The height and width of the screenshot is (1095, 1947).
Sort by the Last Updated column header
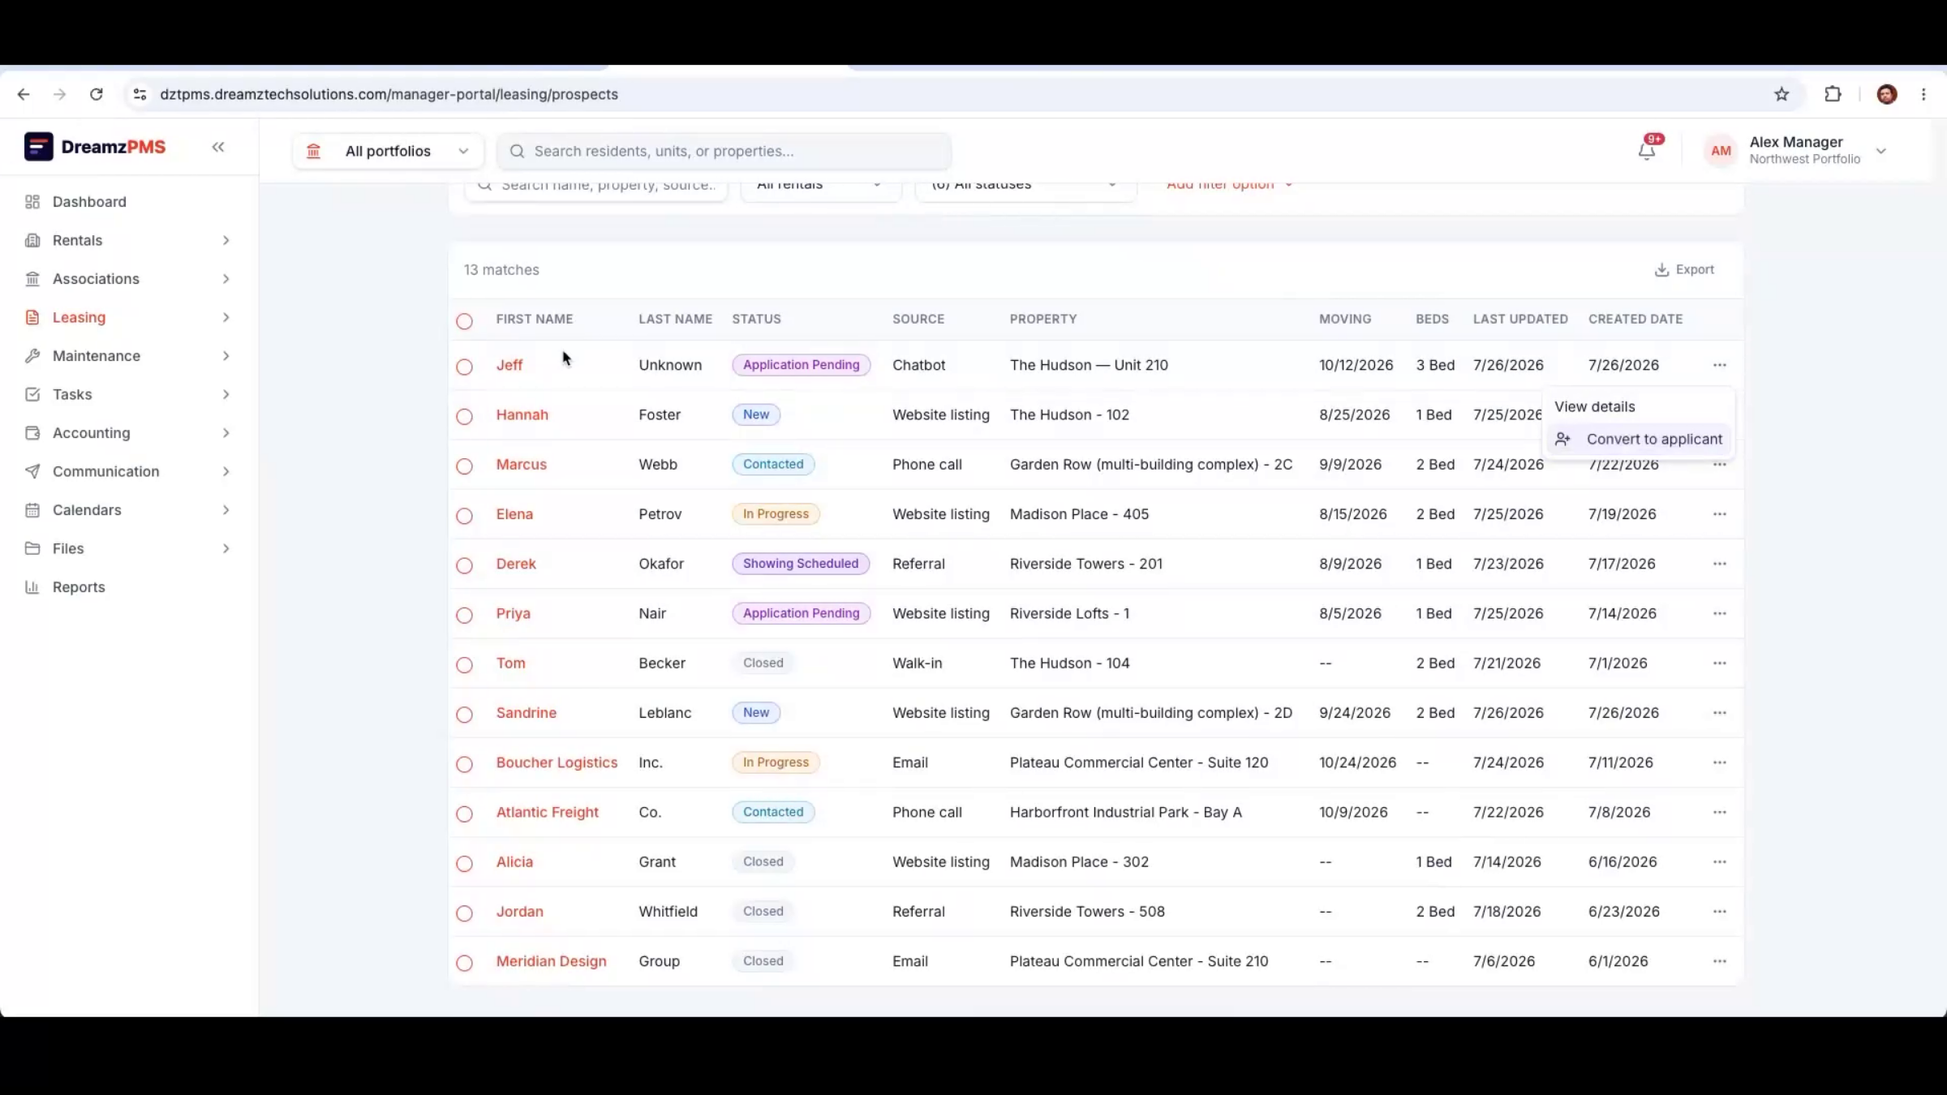pyautogui.click(x=1520, y=319)
